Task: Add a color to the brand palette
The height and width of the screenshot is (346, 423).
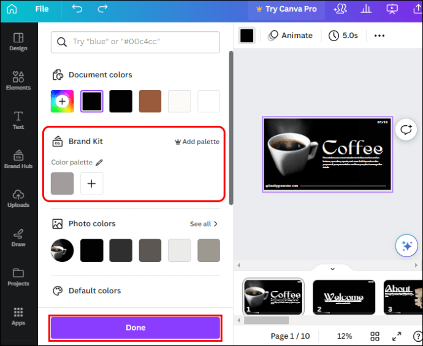Action: click(92, 183)
